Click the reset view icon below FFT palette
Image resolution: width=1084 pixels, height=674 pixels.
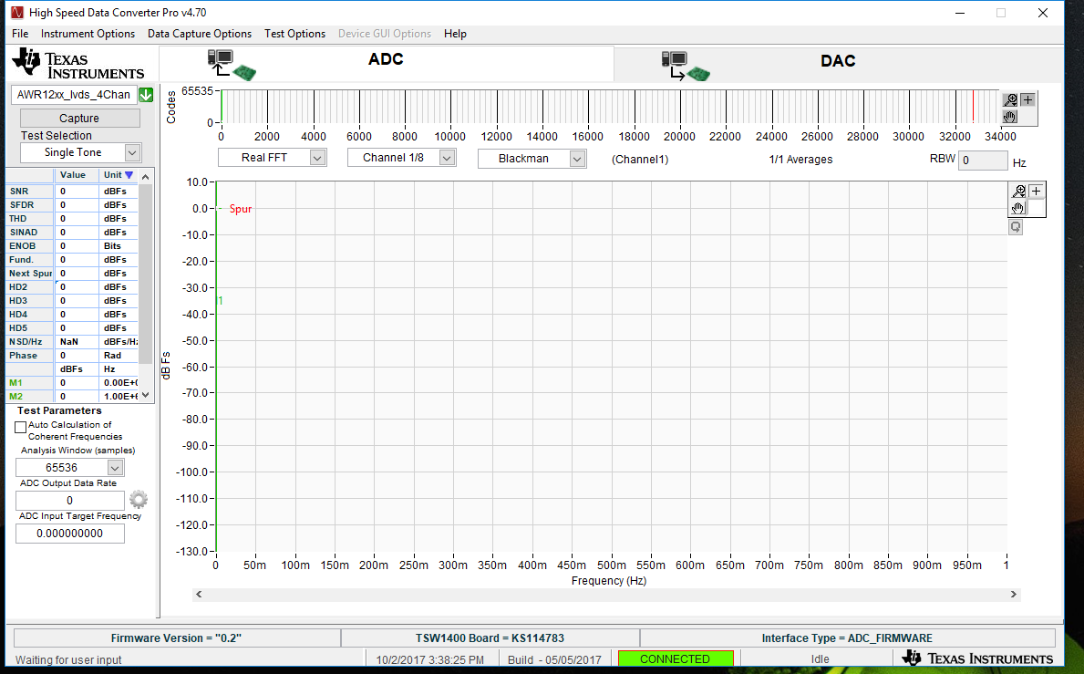[1016, 227]
